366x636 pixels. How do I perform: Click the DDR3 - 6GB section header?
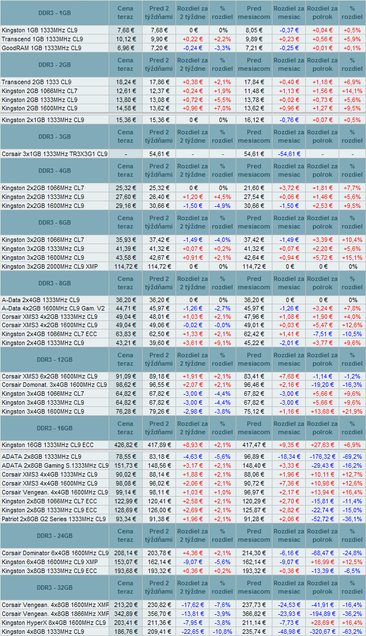click(x=54, y=222)
